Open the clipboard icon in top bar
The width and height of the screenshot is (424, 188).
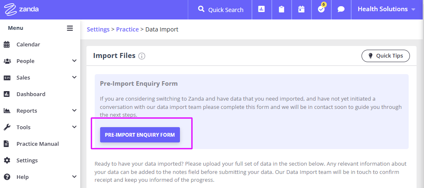pyautogui.click(x=282, y=10)
